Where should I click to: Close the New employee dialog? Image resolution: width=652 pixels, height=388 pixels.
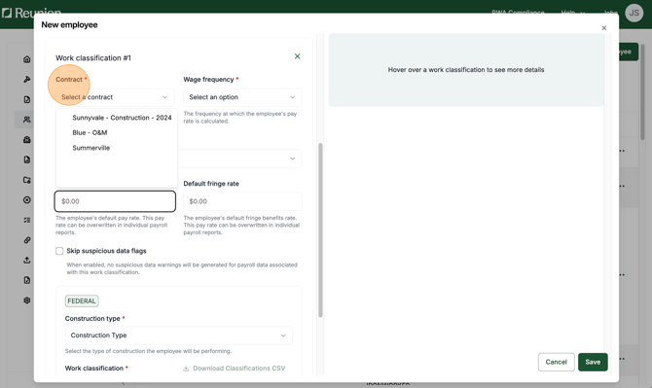click(x=603, y=28)
